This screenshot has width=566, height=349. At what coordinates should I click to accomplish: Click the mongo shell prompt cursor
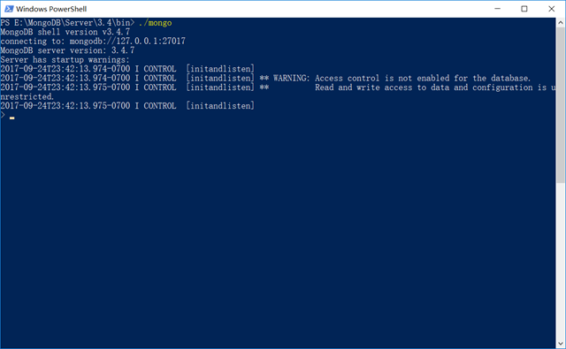11,118
